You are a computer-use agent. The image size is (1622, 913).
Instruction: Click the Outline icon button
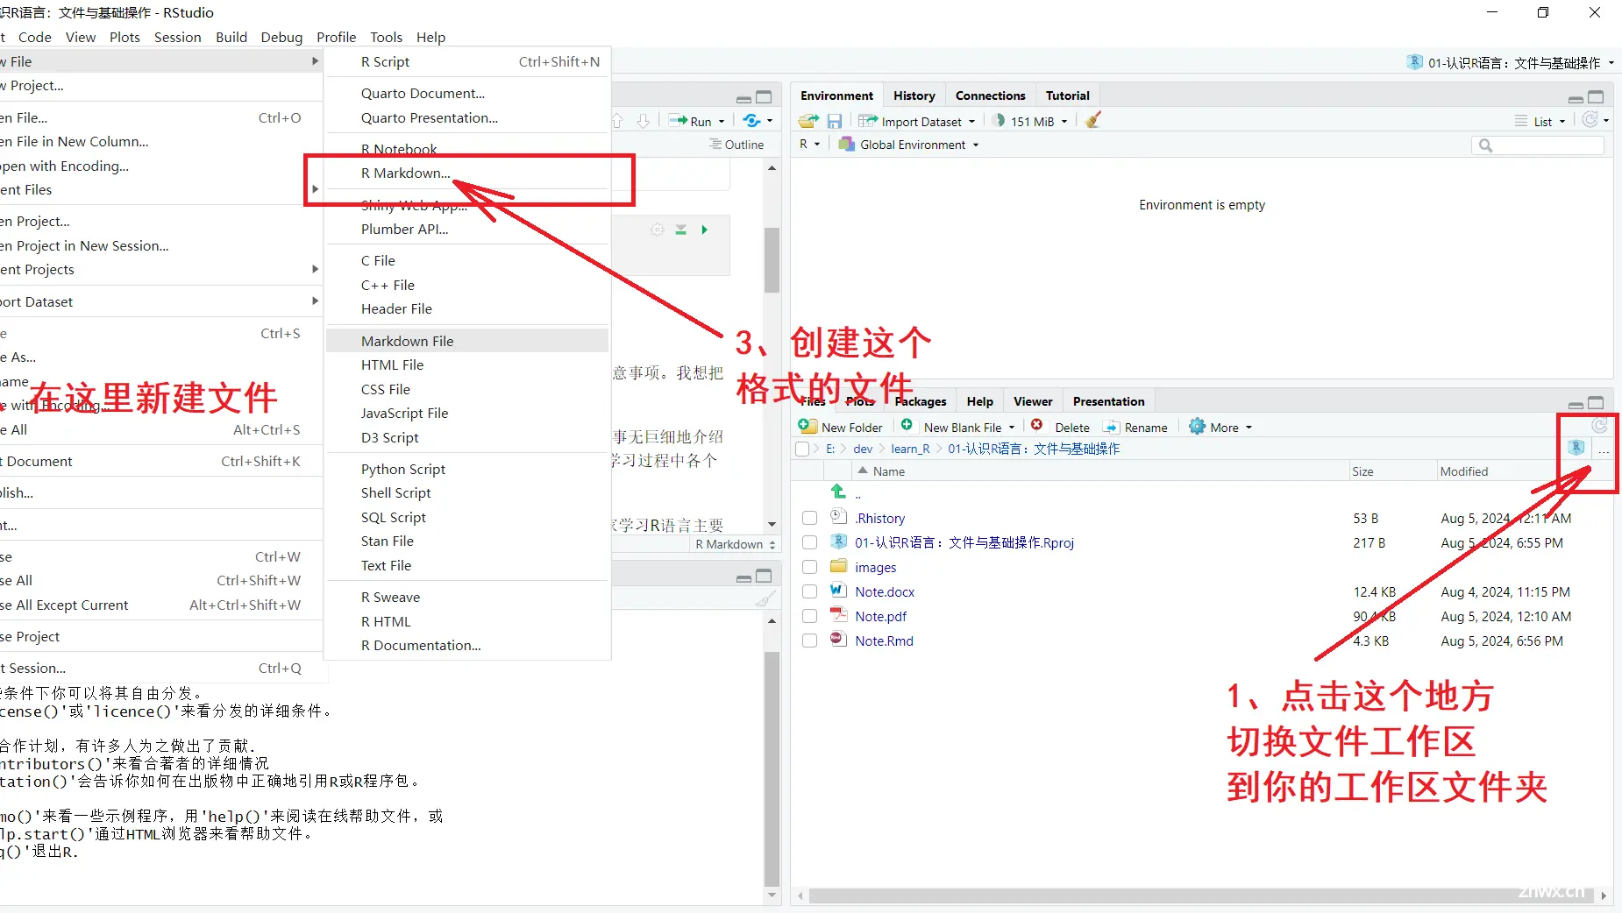(x=736, y=145)
